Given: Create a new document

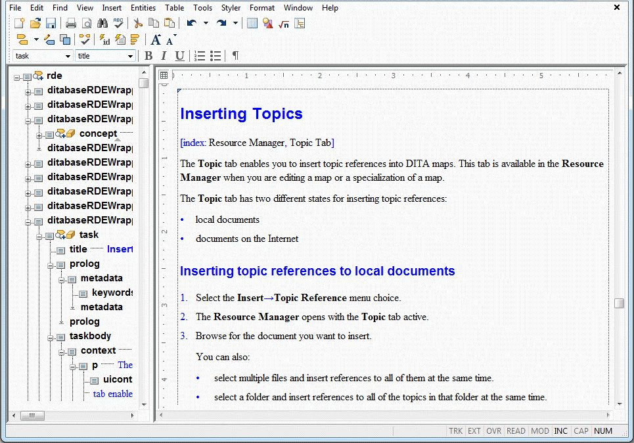Looking at the screenshot, I should [20, 24].
